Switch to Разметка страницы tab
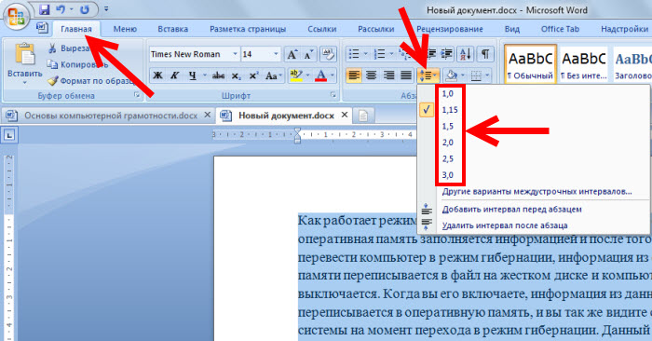Viewport: 652px width, 341px height. click(248, 29)
